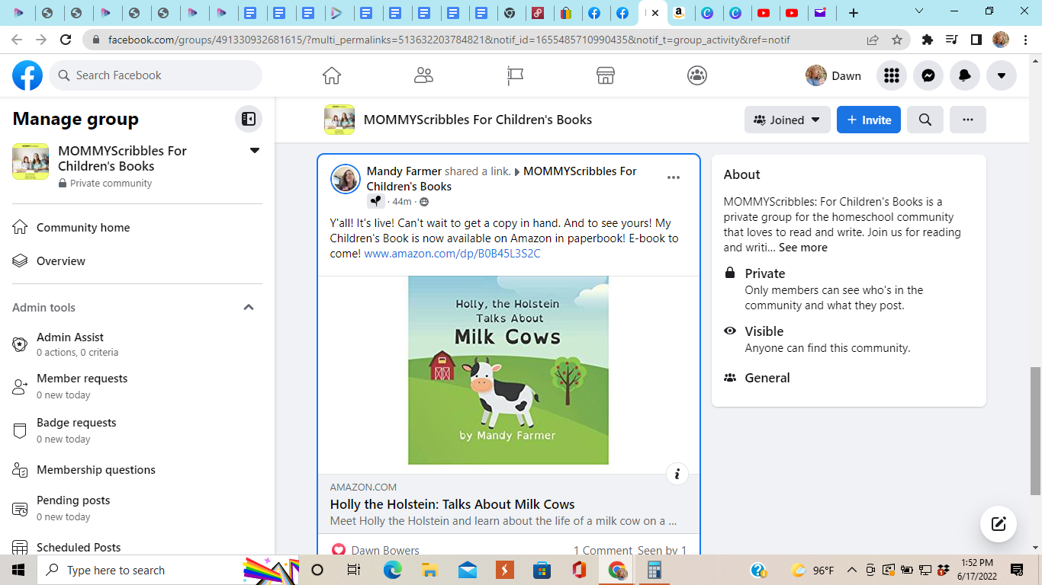
Task: Open a new Chrome tab
Action: (x=854, y=13)
